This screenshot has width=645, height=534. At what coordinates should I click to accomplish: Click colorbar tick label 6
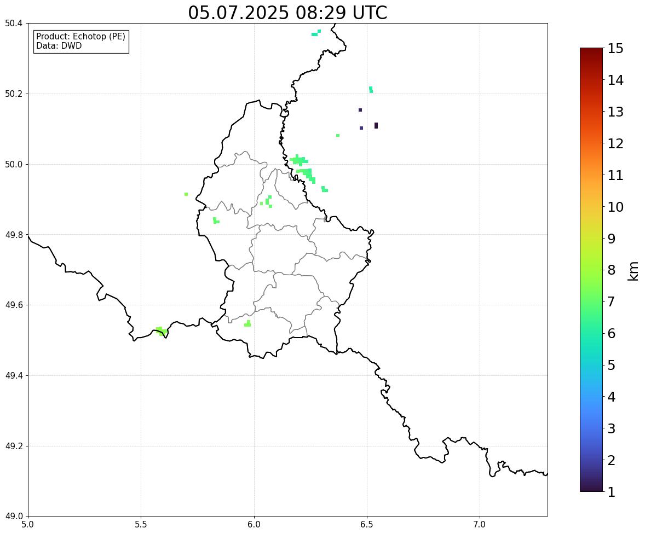coord(612,333)
